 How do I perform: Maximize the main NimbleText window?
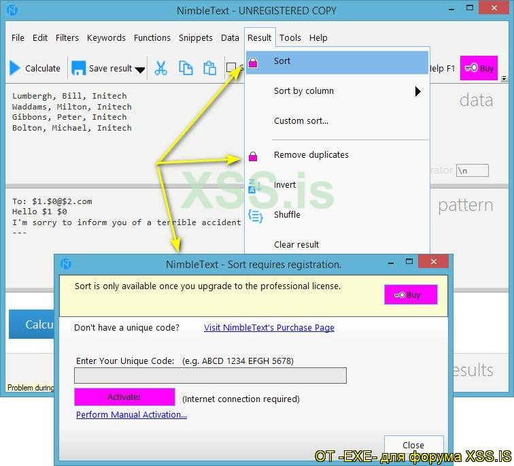point(470,7)
